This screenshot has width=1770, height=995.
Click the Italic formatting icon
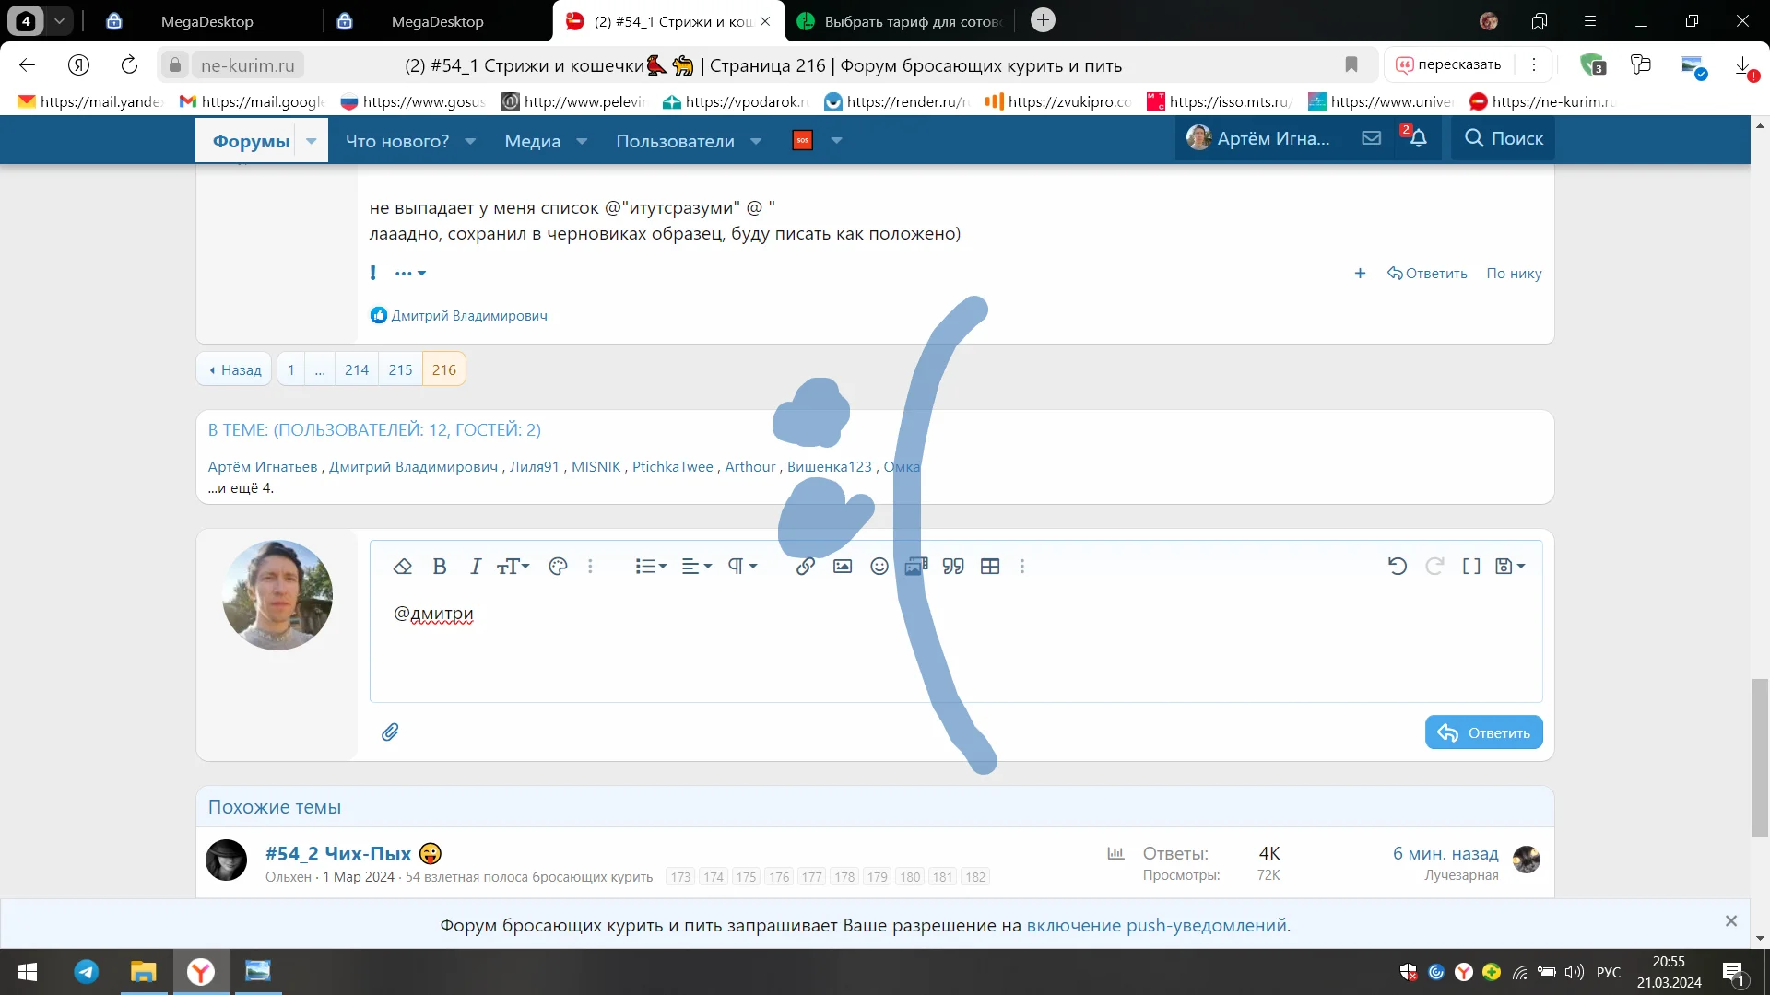[476, 567]
